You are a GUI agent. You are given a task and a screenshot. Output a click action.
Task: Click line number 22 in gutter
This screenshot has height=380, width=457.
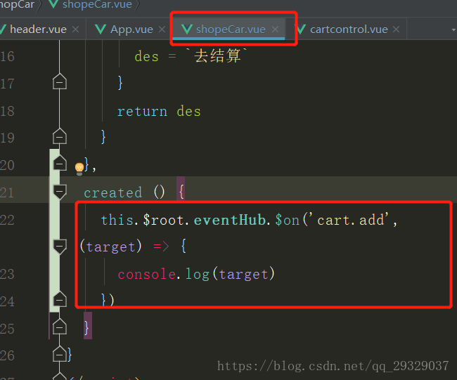7,220
